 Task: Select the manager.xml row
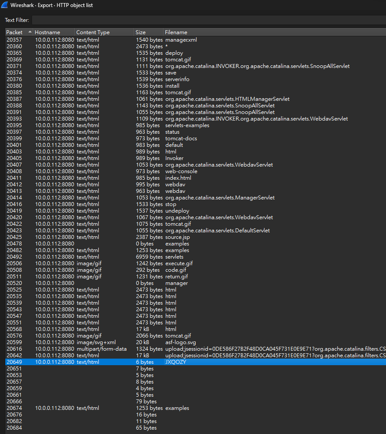(x=196, y=40)
